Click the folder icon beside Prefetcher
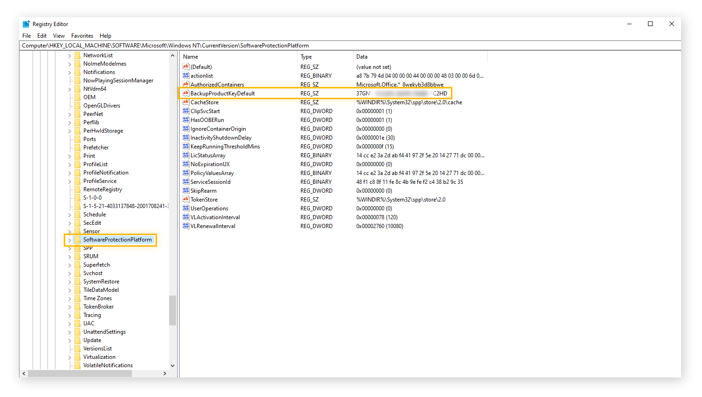Screen dimensions: 702x397 click(77, 147)
